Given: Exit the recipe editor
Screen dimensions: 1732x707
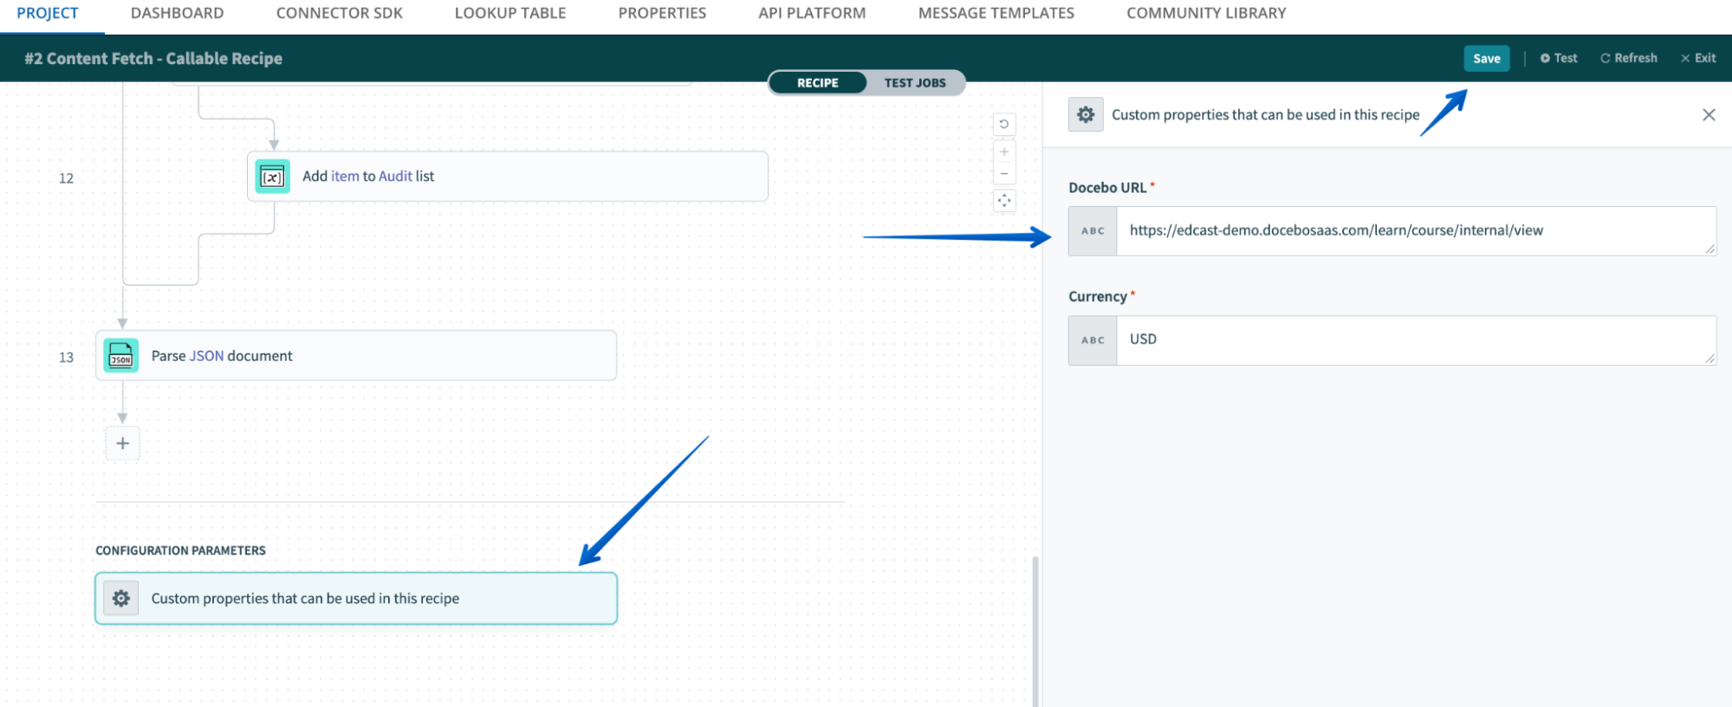Looking at the screenshot, I should 1698,58.
